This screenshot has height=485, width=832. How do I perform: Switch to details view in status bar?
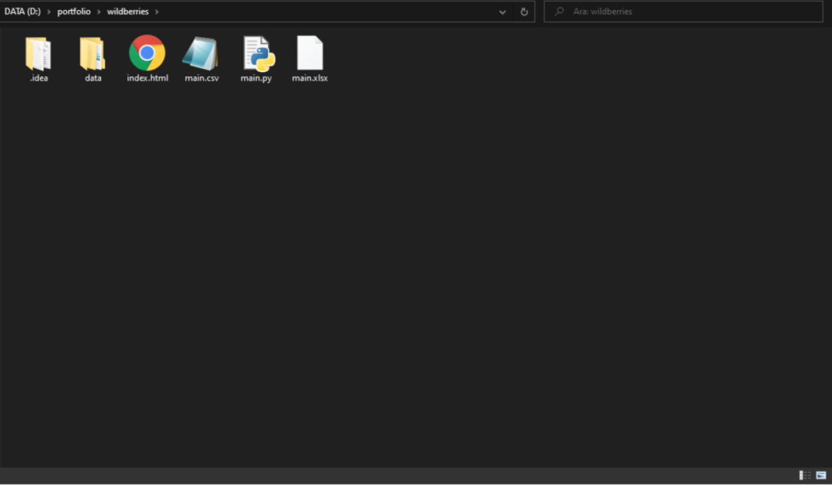[x=805, y=475]
